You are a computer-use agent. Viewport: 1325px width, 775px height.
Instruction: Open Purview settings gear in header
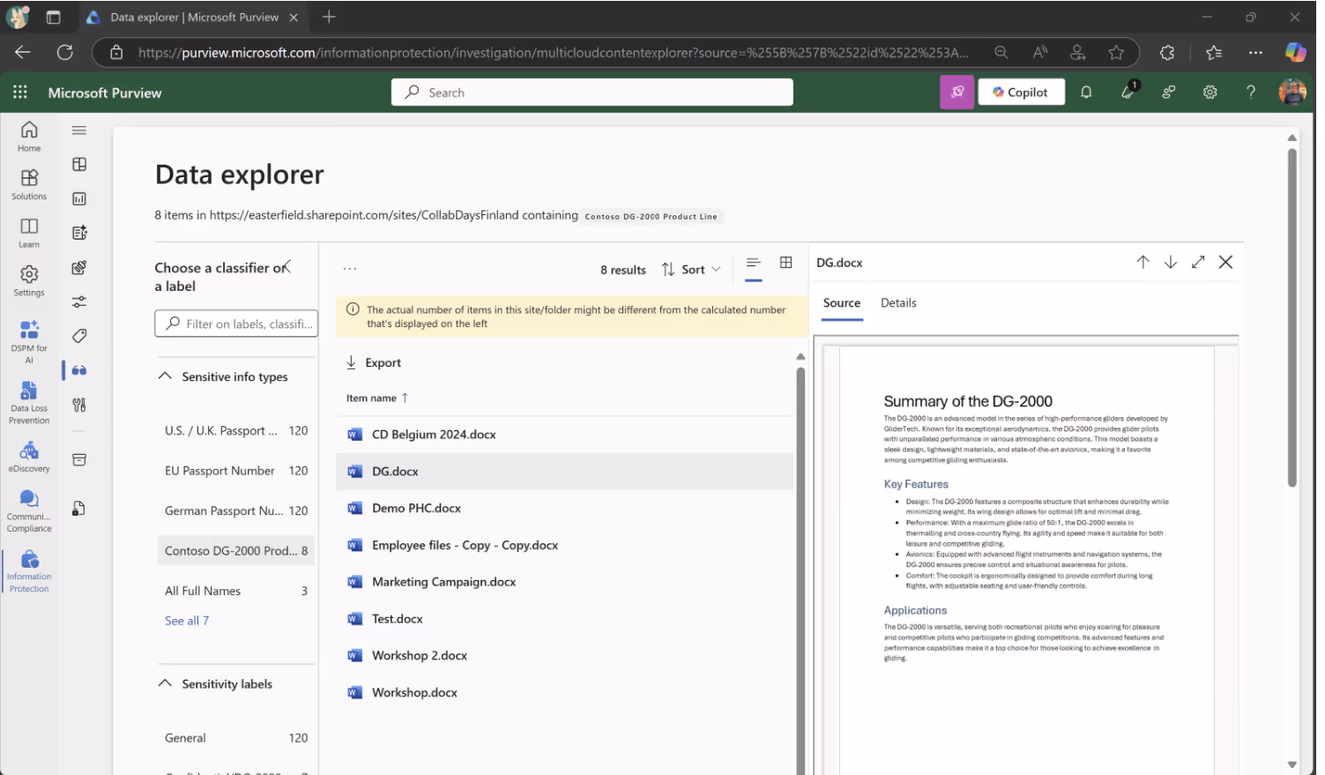1210,93
